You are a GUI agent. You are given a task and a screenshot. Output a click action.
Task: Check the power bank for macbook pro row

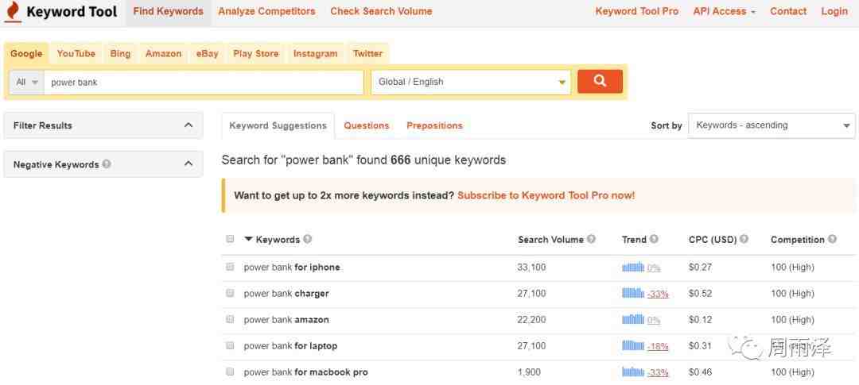point(230,372)
